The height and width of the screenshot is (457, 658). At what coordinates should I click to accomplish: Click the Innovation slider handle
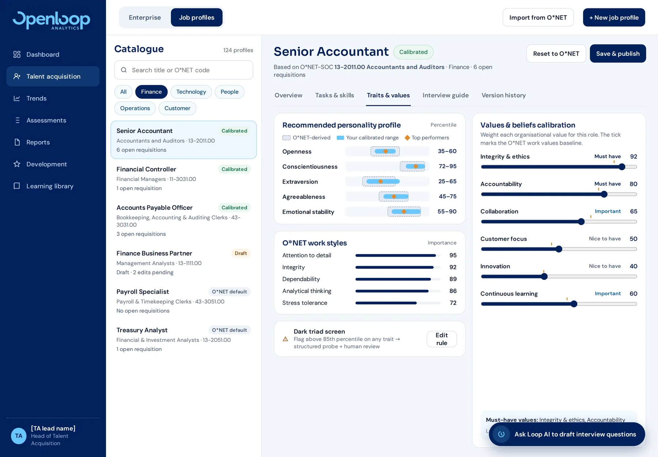[544, 276]
